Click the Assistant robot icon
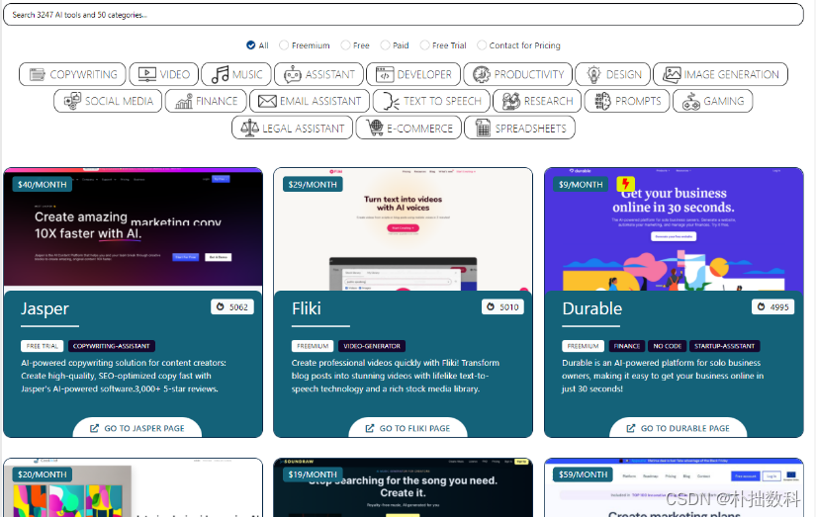816x517 pixels. pyautogui.click(x=293, y=74)
